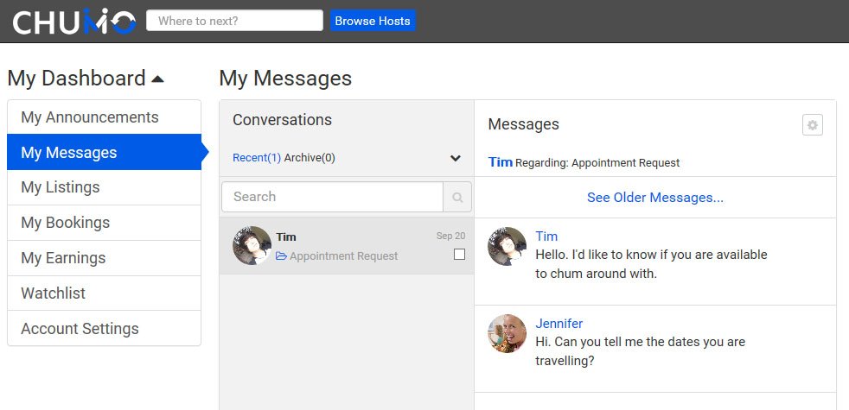Click the Browse Hosts button
The width and height of the screenshot is (849, 410).
(x=373, y=21)
